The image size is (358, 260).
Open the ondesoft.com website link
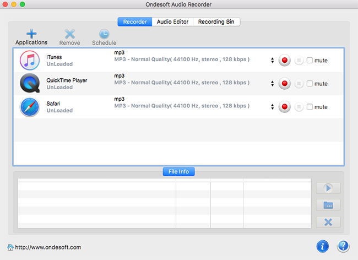[x=48, y=247]
